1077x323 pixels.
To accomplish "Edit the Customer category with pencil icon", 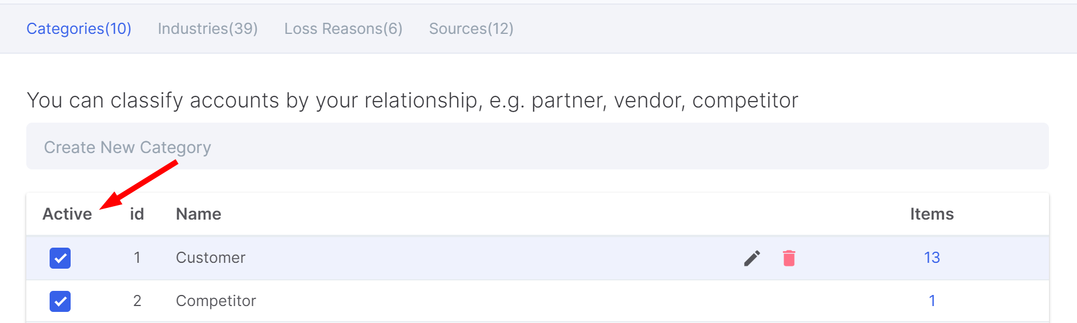I will 752,258.
